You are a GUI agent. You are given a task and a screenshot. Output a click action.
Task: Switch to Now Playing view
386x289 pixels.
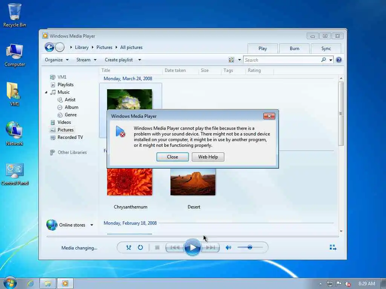[x=333, y=247]
